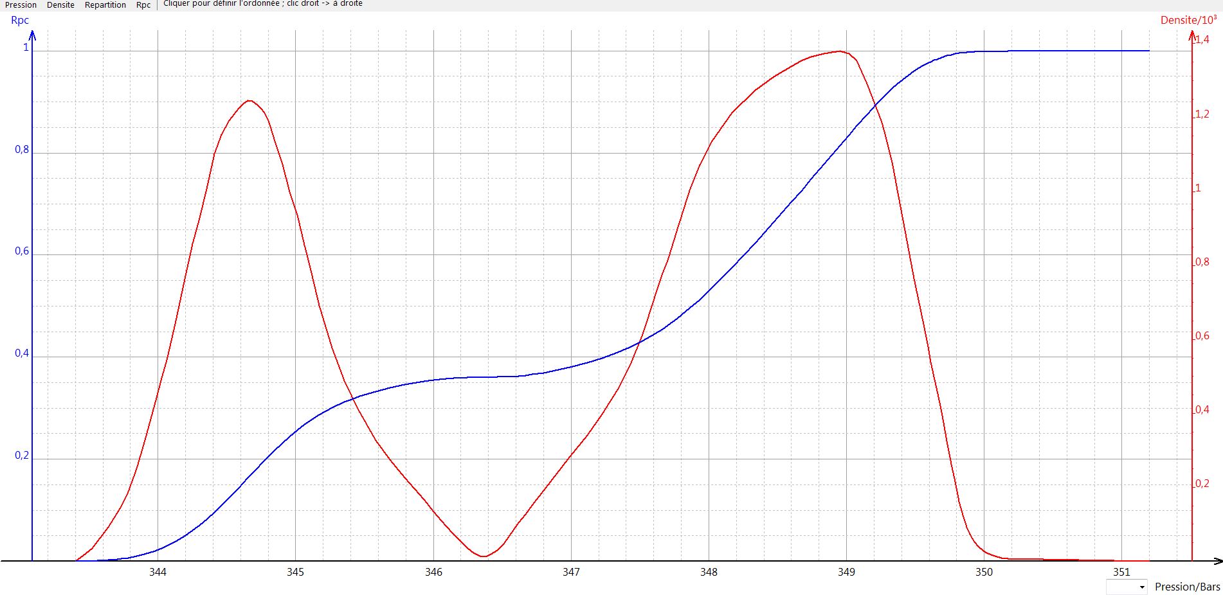Click the Pression/Bars axis label
Screen dimensions: 1223x595
tap(1187, 587)
